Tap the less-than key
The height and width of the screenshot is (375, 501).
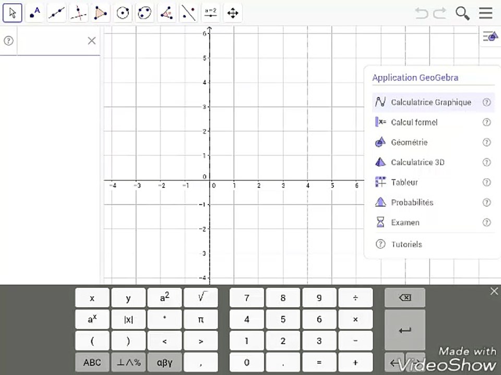tap(164, 341)
